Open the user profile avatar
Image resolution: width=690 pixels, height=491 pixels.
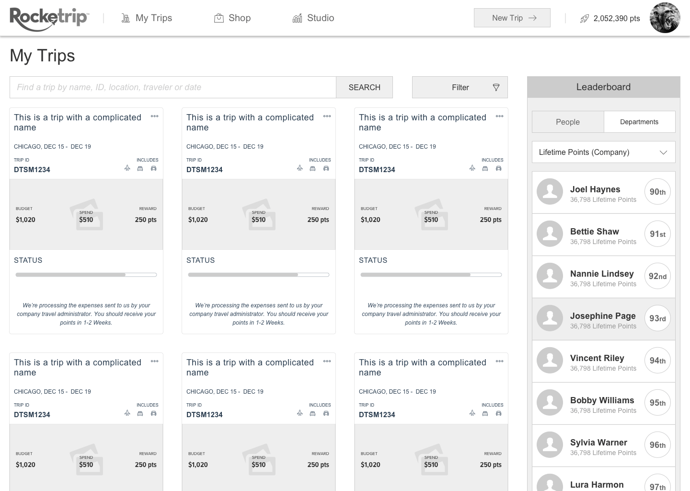click(665, 18)
